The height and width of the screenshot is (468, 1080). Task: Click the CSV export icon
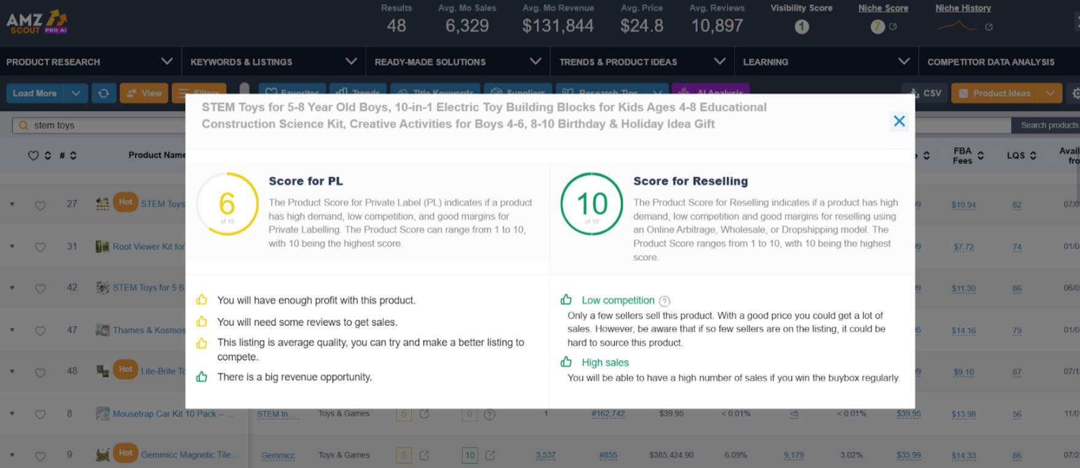click(x=915, y=93)
